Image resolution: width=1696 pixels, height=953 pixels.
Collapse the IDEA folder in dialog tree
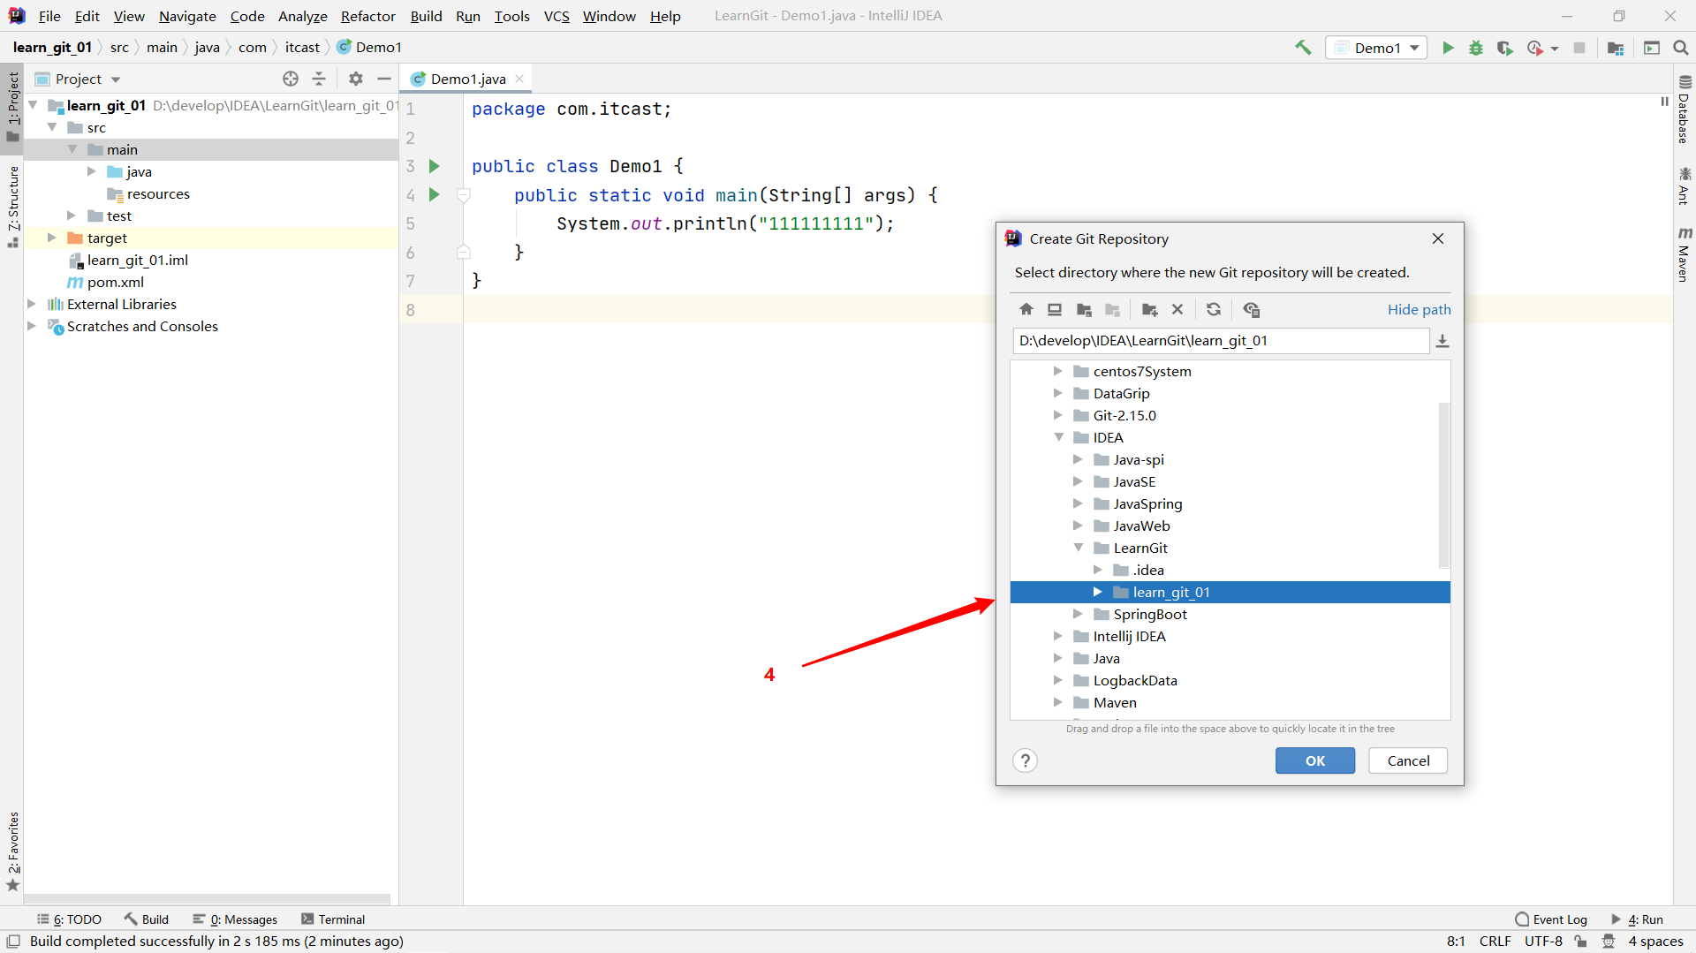[x=1058, y=437]
